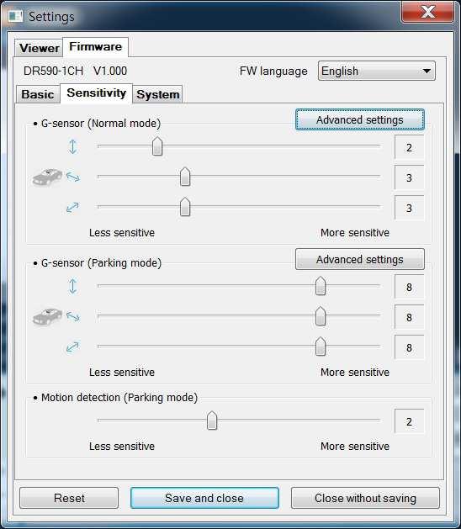Open the FW language dropdown
The image size is (461, 529).
click(x=377, y=71)
